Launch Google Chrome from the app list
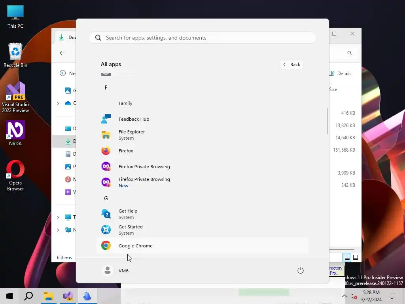Screen dimensions: 405x304 click(x=202, y=245)
